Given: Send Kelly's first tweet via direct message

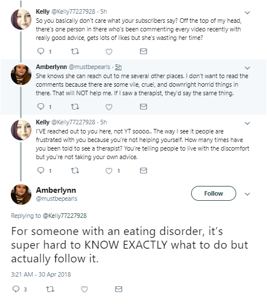Looking at the screenshot, I should (x=143, y=51).
